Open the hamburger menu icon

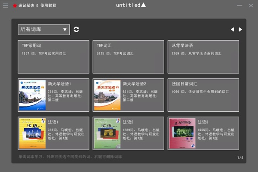[6, 6]
